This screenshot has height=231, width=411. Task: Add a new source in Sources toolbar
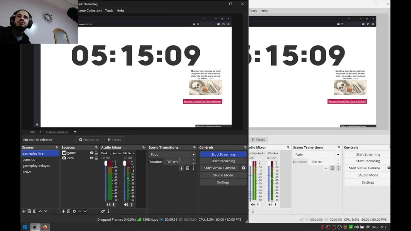(x=63, y=211)
